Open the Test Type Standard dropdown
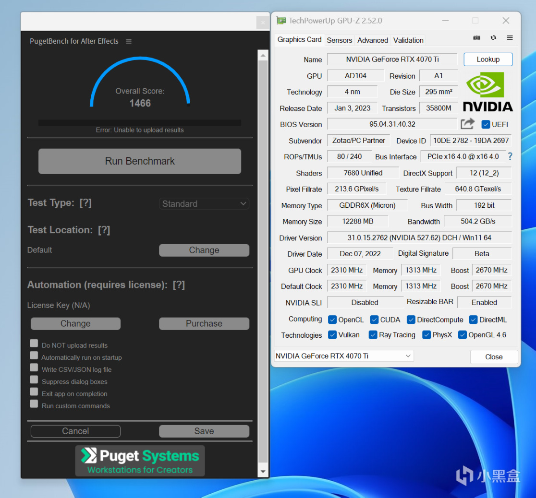 [204, 203]
